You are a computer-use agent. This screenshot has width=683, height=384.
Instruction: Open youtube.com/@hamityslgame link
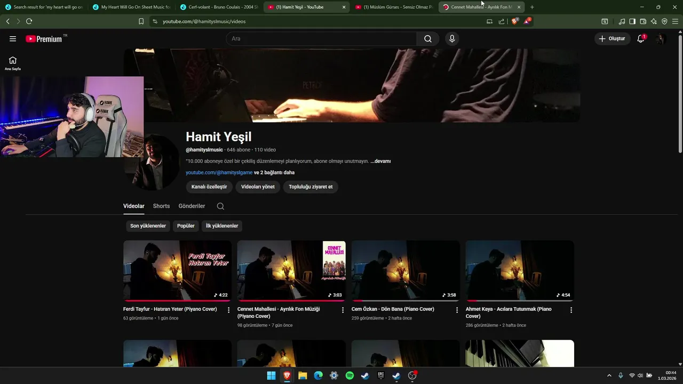219,172
